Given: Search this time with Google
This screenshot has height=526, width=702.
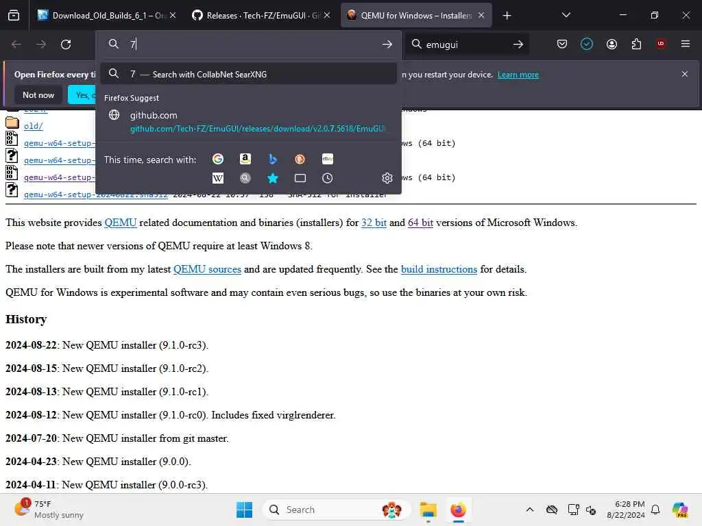Looking at the screenshot, I should (x=217, y=159).
